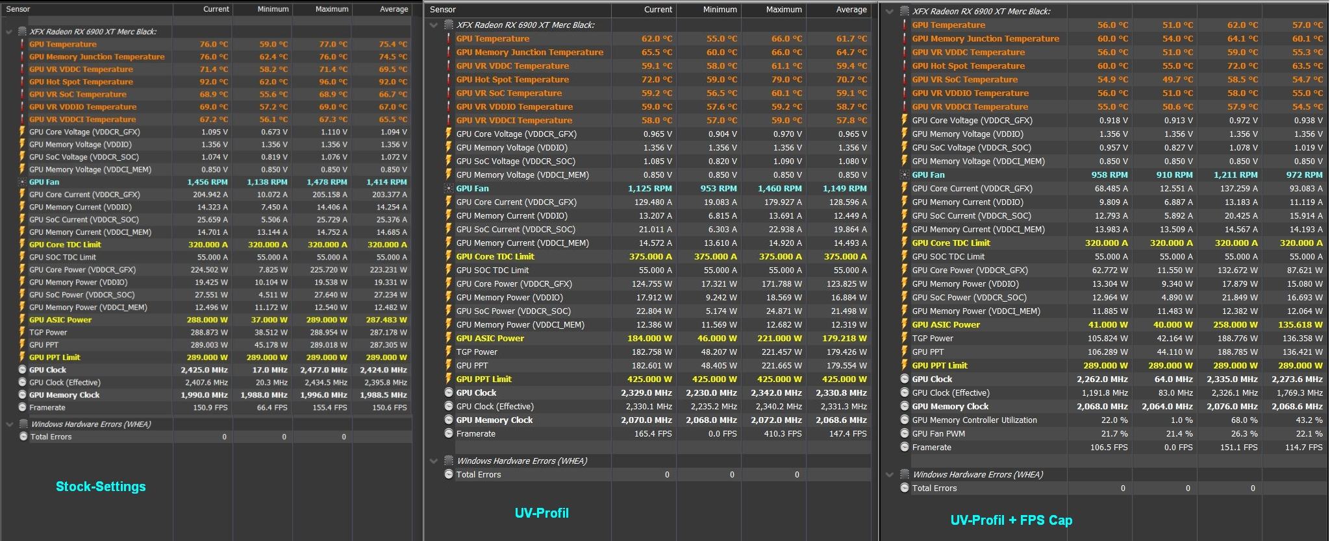Click thermometer icon of GPU VR VDDC Temperature, FPS Cap panel
This screenshot has width=1330, height=541.
click(x=905, y=53)
